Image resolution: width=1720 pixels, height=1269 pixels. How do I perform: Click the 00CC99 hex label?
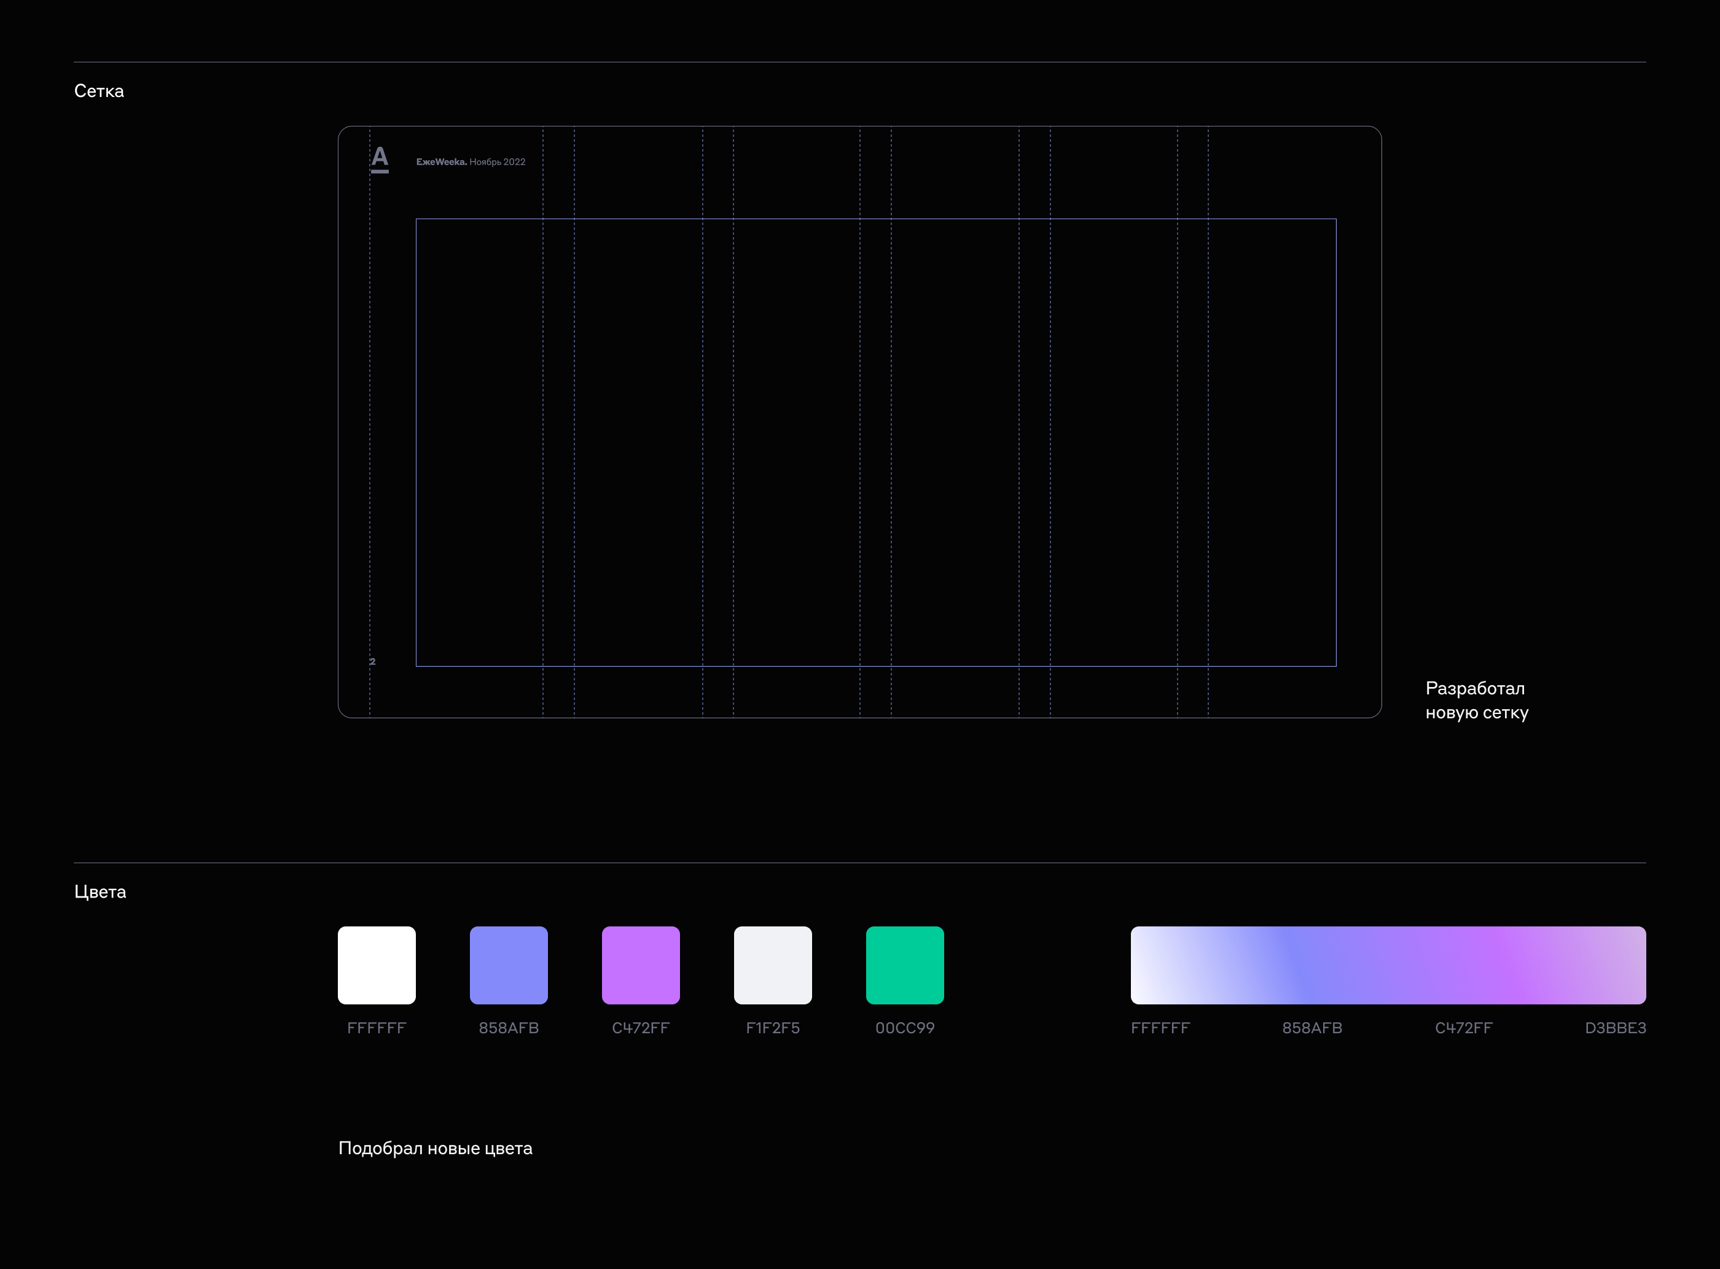(x=905, y=1028)
